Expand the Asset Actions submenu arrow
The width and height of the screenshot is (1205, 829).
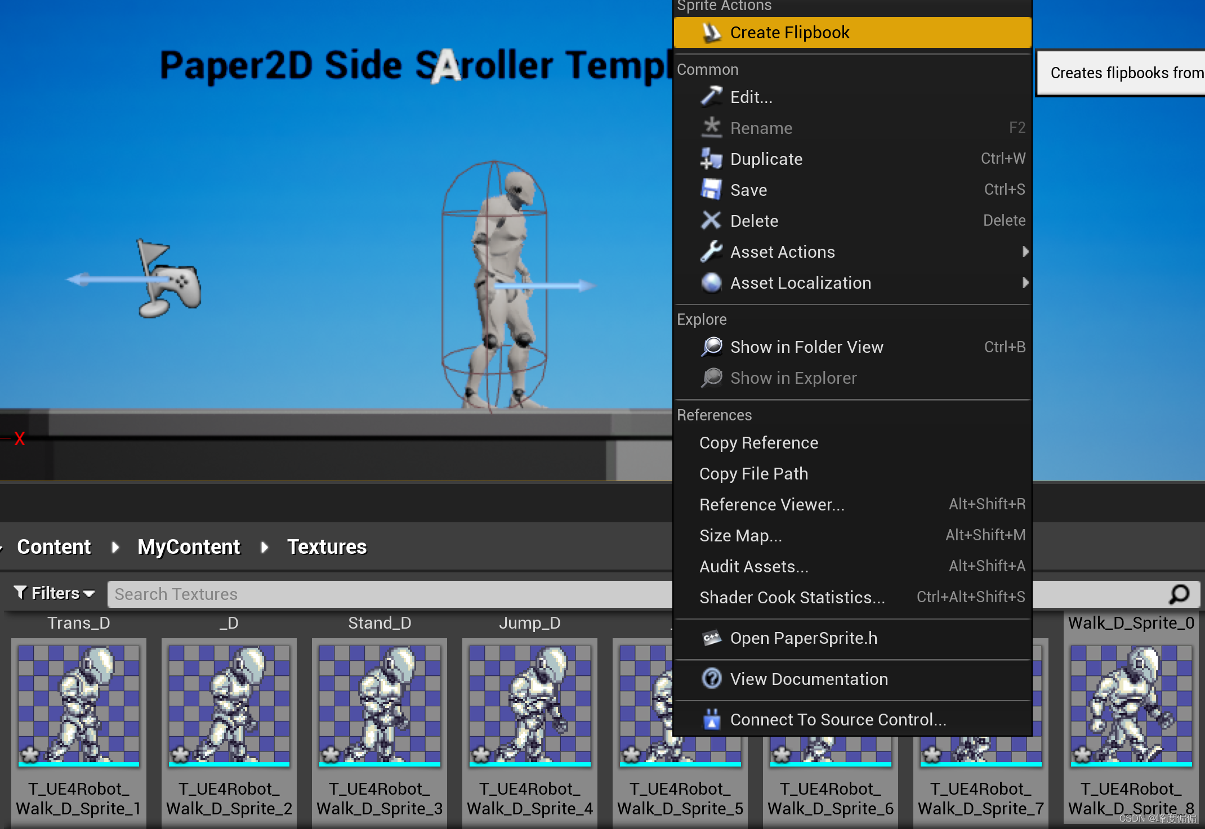1025,252
